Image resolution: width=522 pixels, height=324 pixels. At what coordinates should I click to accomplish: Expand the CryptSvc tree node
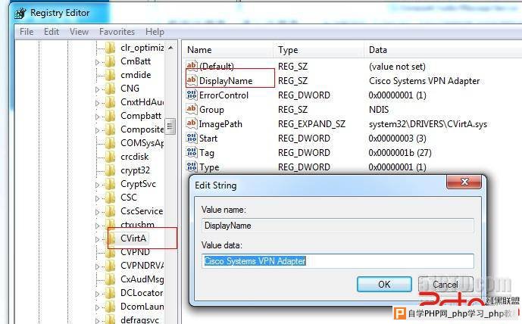[97, 185]
